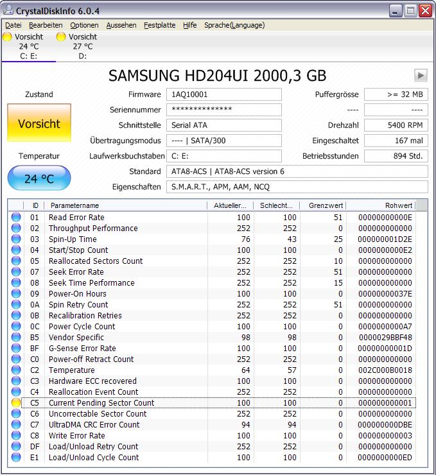
Task: Click the blue 24 °C temperature button
Action: tap(39, 178)
